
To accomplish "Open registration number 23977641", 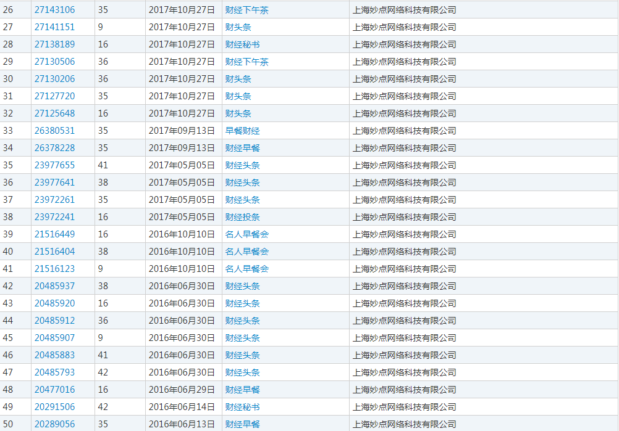I will point(54,183).
